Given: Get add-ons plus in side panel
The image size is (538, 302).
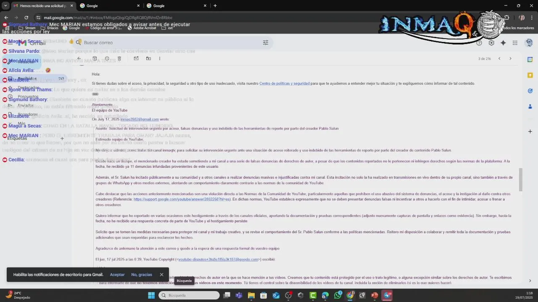Looking at the screenshot, I should pyautogui.click(x=530, y=131).
